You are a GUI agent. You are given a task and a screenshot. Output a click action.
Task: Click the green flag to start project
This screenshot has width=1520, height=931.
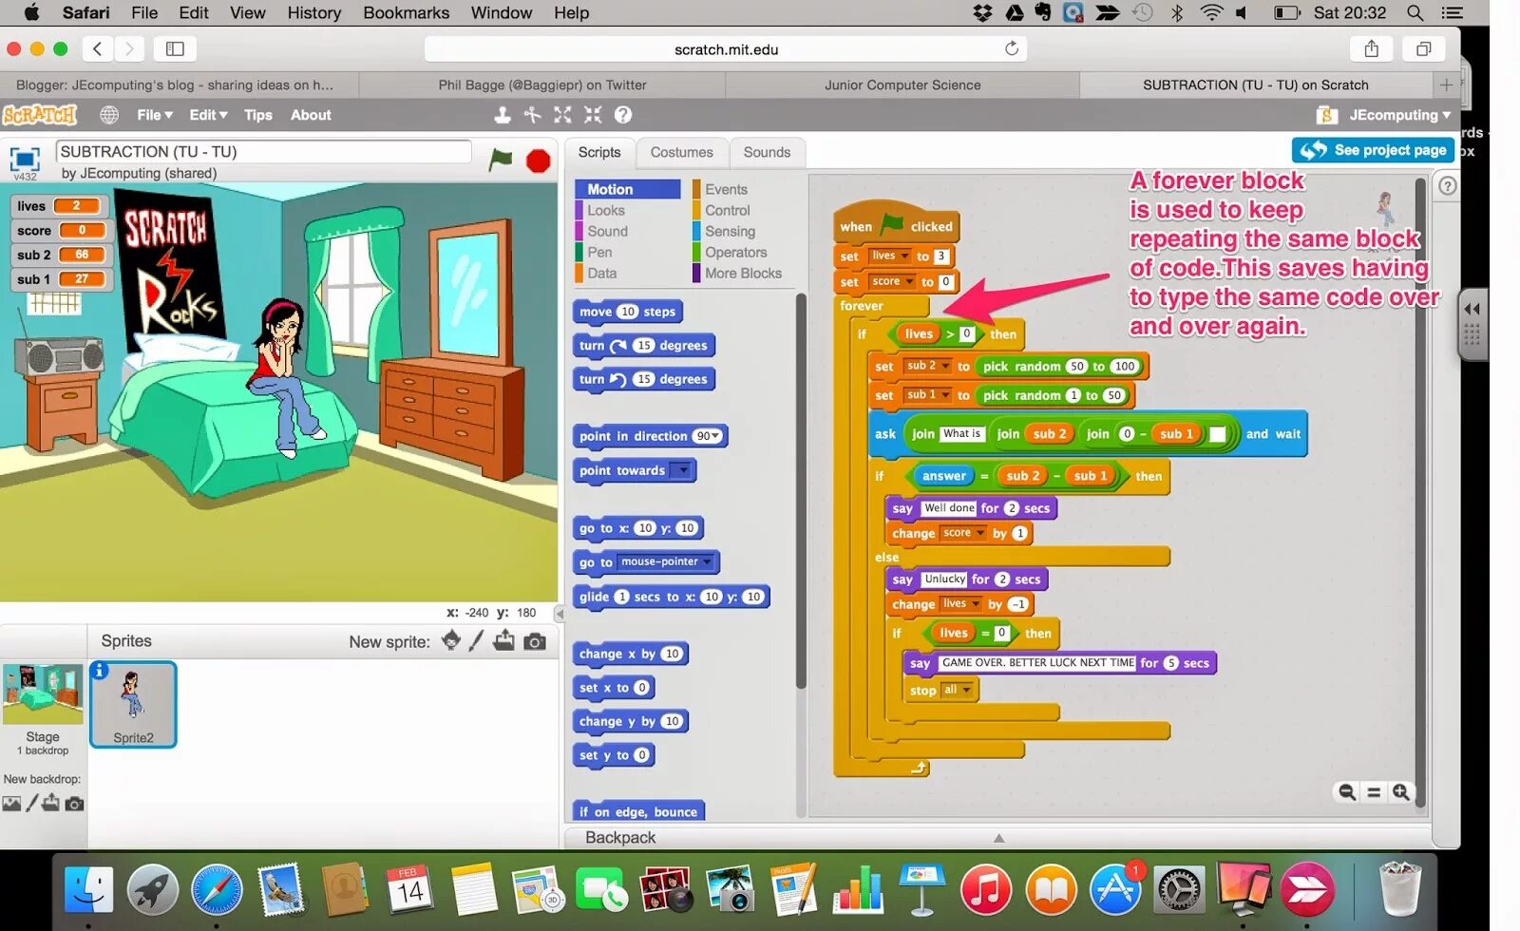click(x=501, y=160)
